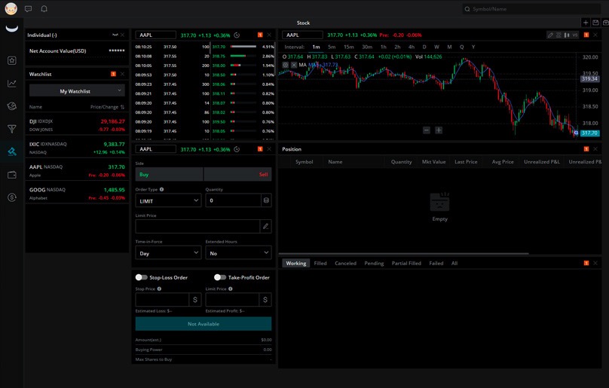Switch to the Filled orders tab
The height and width of the screenshot is (388, 609).
pos(320,264)
